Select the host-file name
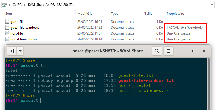This screenshot has height=110, width=216. [16, 33]
